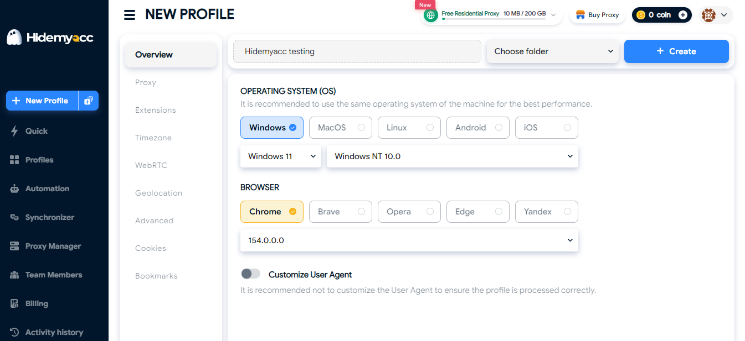Switch to the Overview tab
This screenshot has height=341, width=745.
171,55
